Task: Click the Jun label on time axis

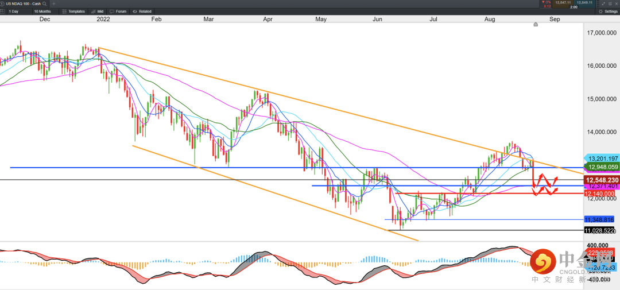Action: click(x=378, y=18)
